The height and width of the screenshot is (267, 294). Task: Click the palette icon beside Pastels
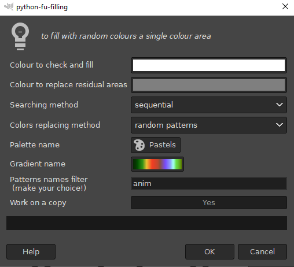139,145
